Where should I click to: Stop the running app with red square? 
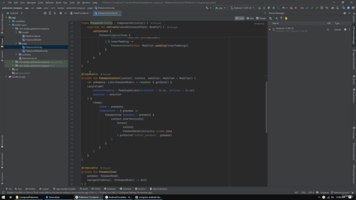click(295, 8)
